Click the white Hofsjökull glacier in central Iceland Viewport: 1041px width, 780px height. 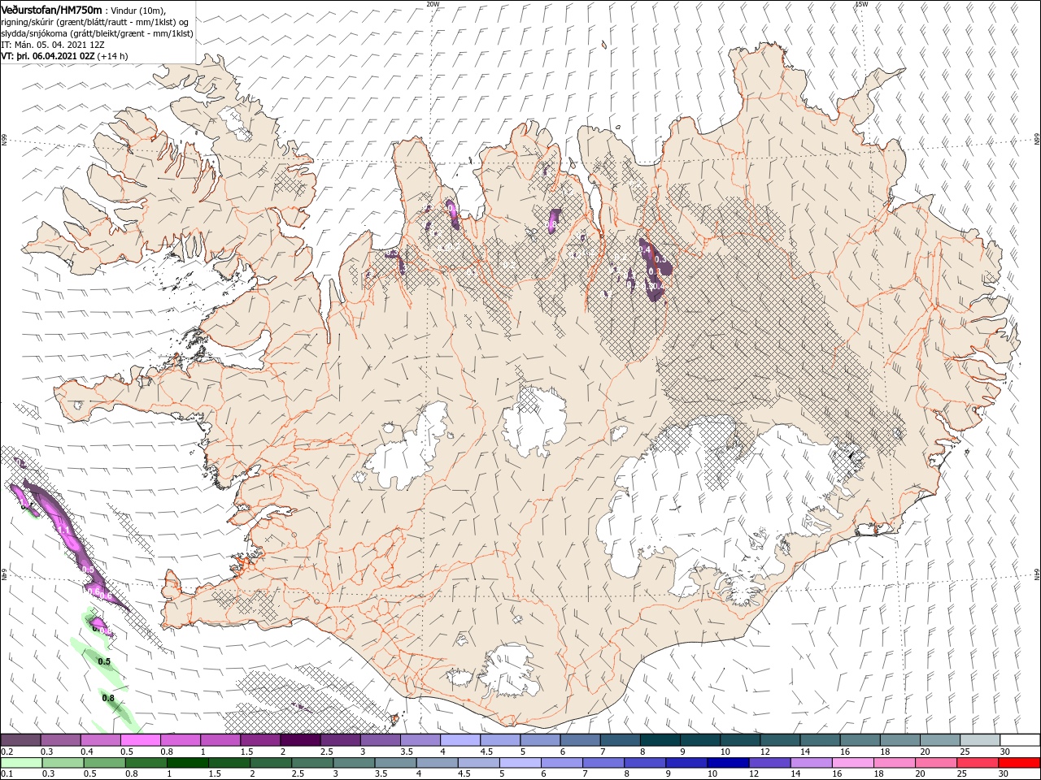point(535,421)
